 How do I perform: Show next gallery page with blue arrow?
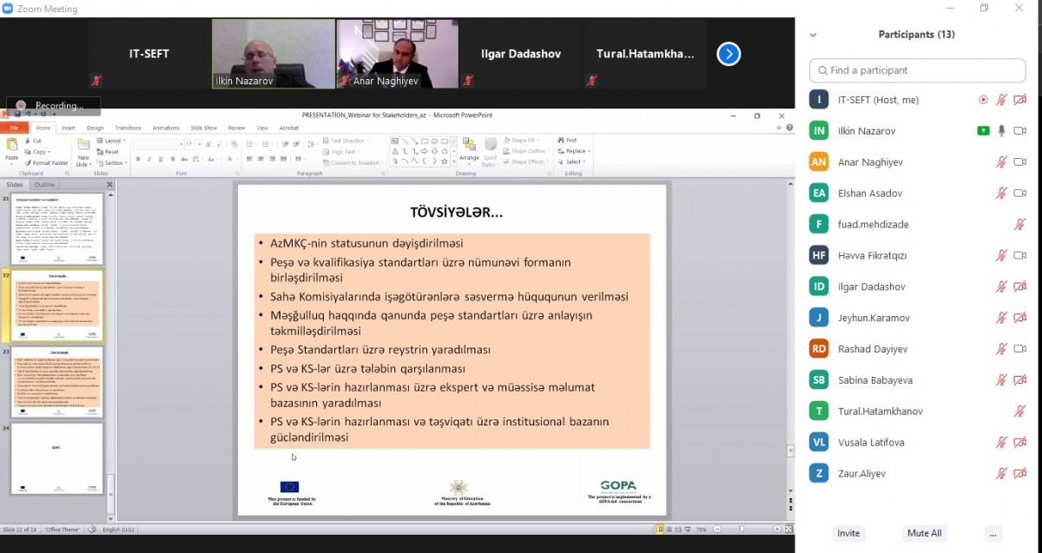729,55
